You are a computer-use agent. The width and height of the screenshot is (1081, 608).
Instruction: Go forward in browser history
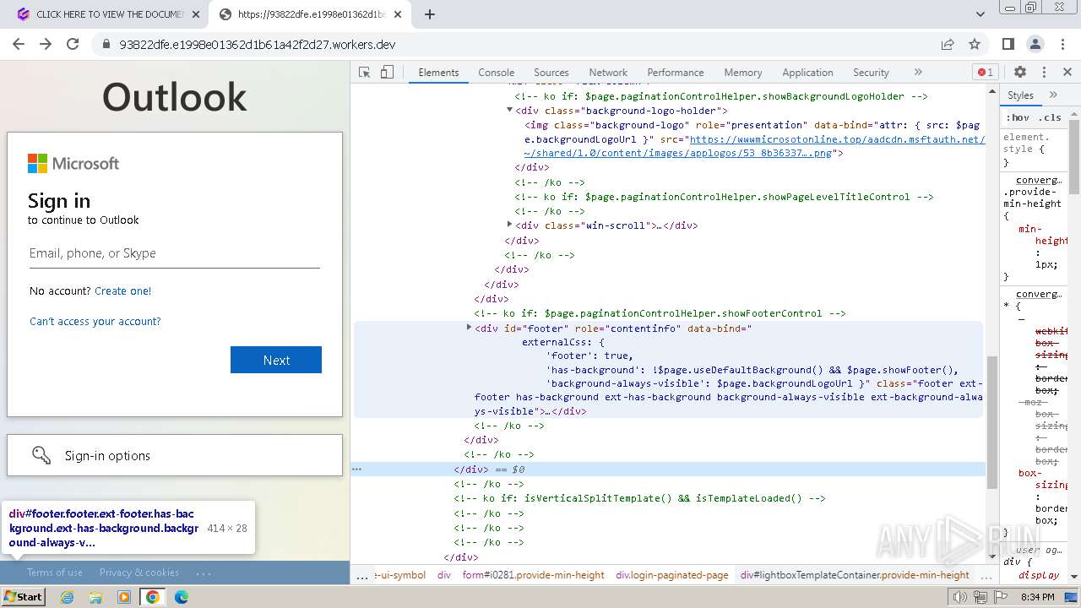46,44
